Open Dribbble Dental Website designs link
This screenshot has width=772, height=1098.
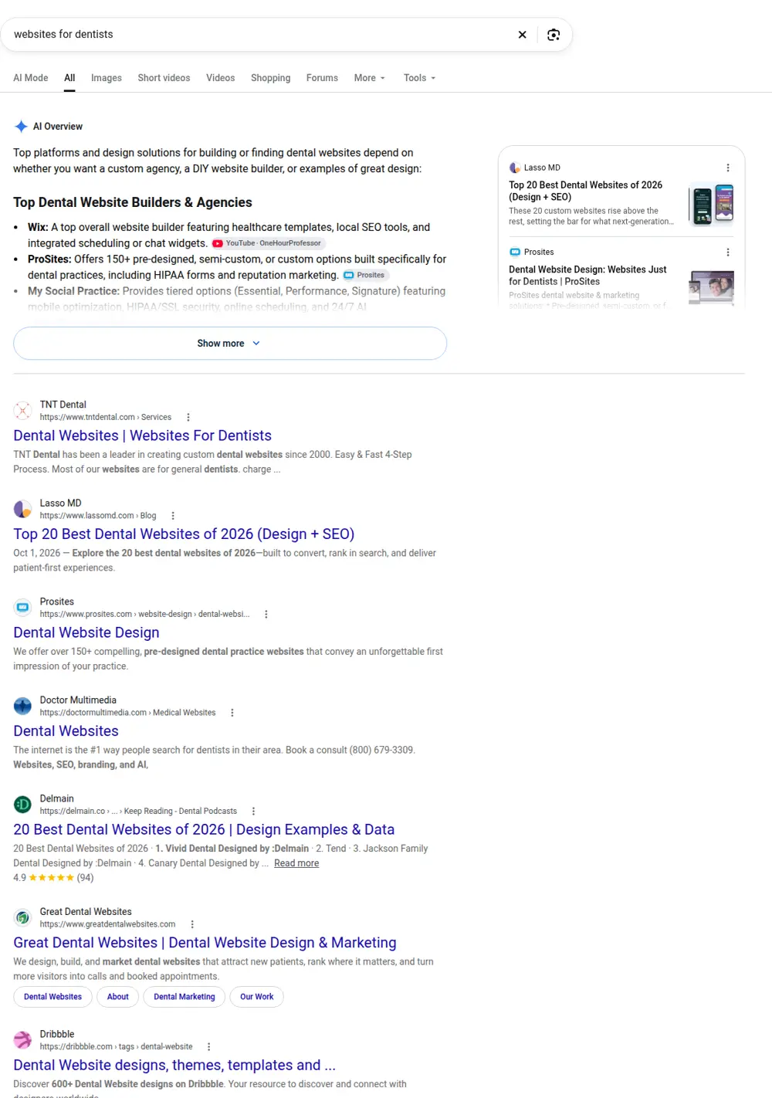click(174, 1066)
